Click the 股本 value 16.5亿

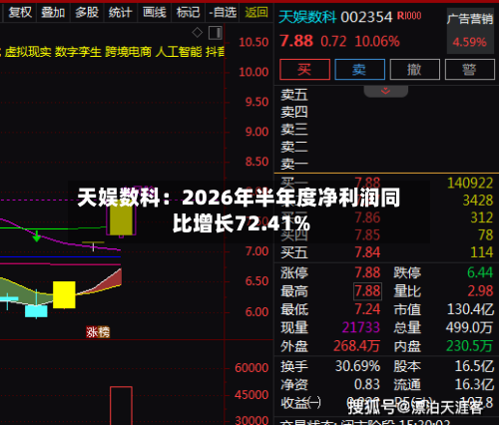[x=474, y=366]
